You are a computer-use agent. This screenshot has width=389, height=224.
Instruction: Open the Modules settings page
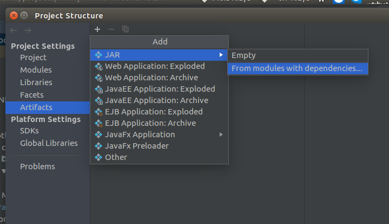(x=36, y=70)
